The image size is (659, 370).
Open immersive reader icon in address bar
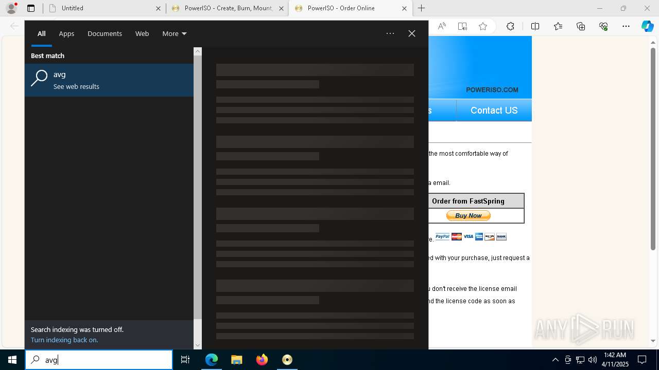pos(462,26)
